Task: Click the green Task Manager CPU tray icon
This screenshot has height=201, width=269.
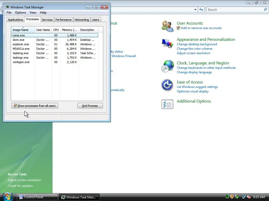Action: click(x=227, y=197)
